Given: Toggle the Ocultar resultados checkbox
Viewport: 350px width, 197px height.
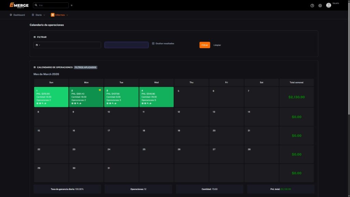Looking at the screenshot, I should [153, 43].
